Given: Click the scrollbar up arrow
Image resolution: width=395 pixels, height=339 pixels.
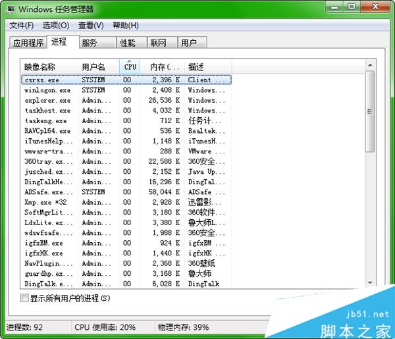Looking at the screenshot, I should tap(370, 65).
